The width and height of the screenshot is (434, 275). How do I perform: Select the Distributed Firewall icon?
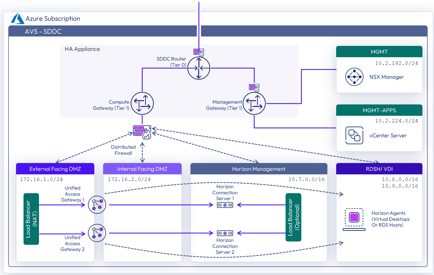[142, 132]
